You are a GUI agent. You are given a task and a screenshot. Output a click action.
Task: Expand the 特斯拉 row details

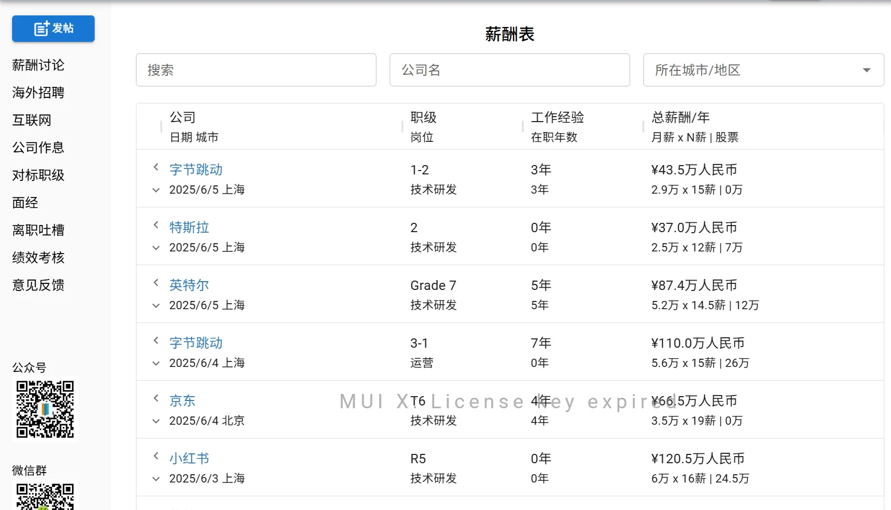[x=156, y=248]
